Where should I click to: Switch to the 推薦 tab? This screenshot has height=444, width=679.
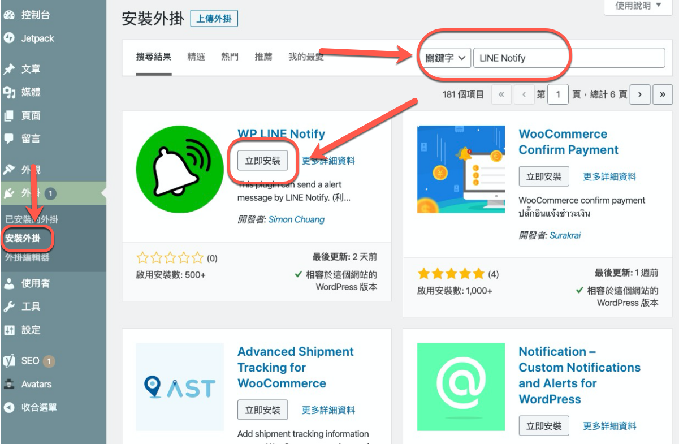tap(263, 57)
